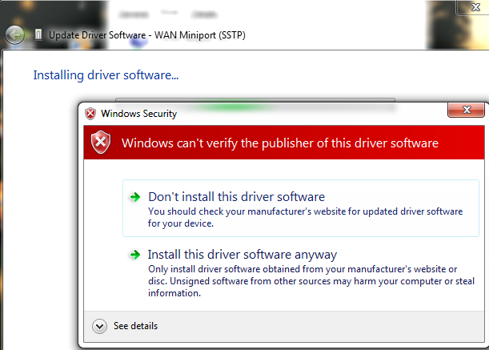
Task: Click the 'Installing driver software...' heading
Action: (106, 75)
